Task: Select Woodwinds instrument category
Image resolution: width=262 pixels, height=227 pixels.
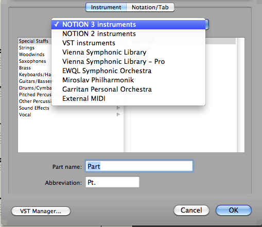Action: (x=32, y=55)
